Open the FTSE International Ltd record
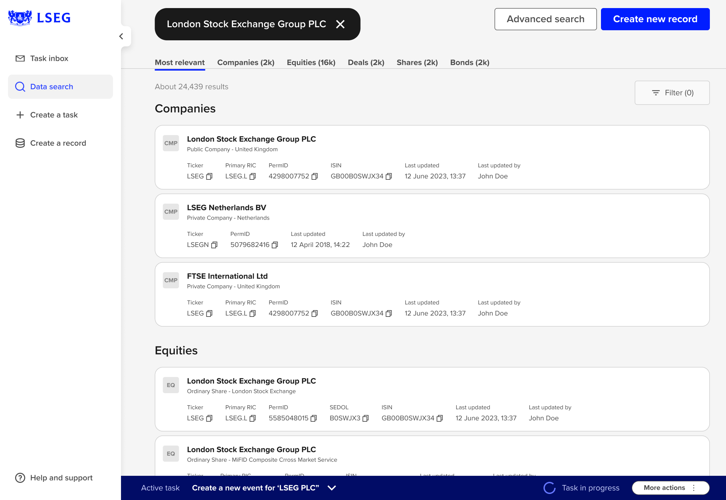The height and width of the screenshot is (500, 726). (227, 276)
